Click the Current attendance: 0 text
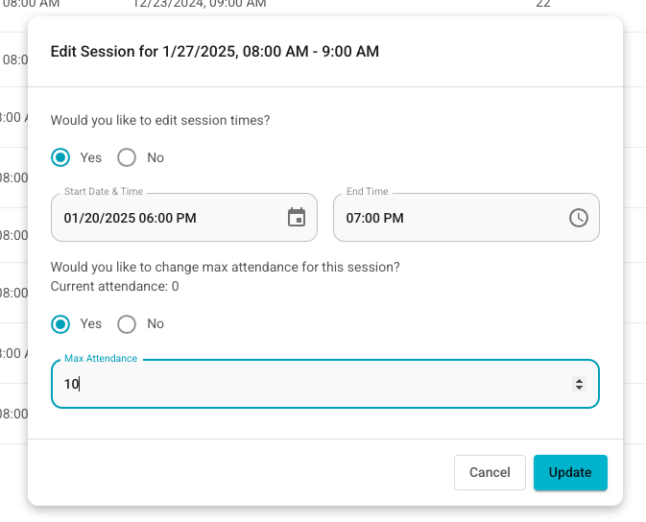 pyautogui.click(x=114, y=286)
